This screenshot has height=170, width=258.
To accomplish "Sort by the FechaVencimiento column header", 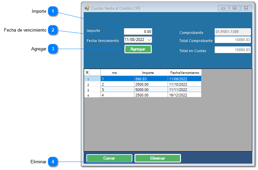I will (x=184, y=73).
